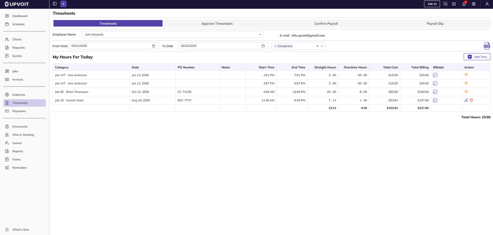Viewport: 493px width, 235px height.
Task: Toggle Billable checkbox for Job 25 row
Action: coord(435,92)
